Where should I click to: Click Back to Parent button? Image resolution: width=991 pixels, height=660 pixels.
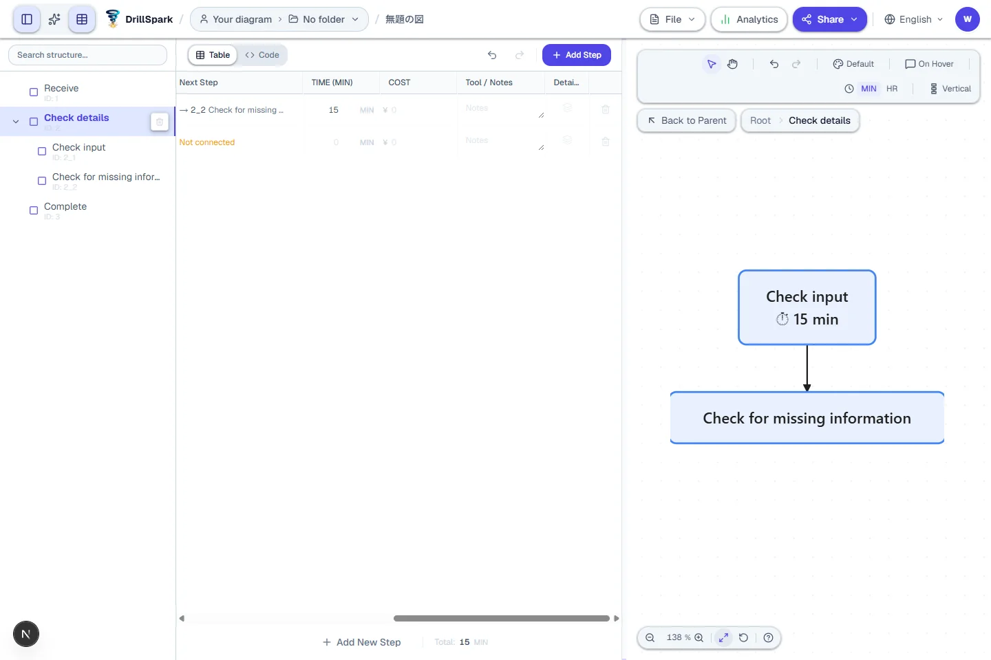[x=687, y=120]
